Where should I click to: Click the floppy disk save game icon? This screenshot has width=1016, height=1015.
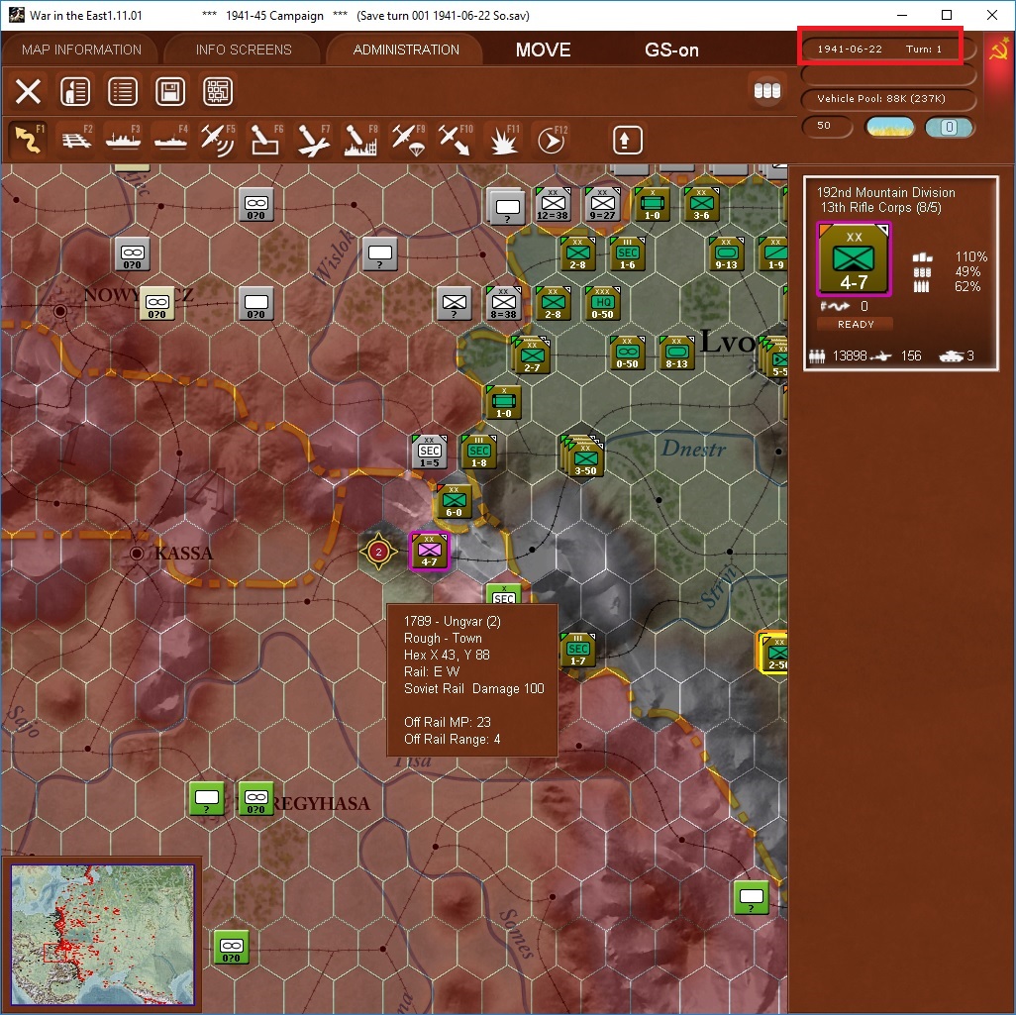tap(169, 91)
